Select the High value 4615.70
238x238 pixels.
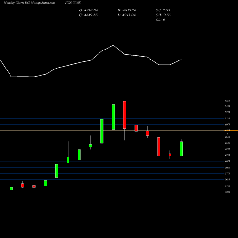point(127,10)
